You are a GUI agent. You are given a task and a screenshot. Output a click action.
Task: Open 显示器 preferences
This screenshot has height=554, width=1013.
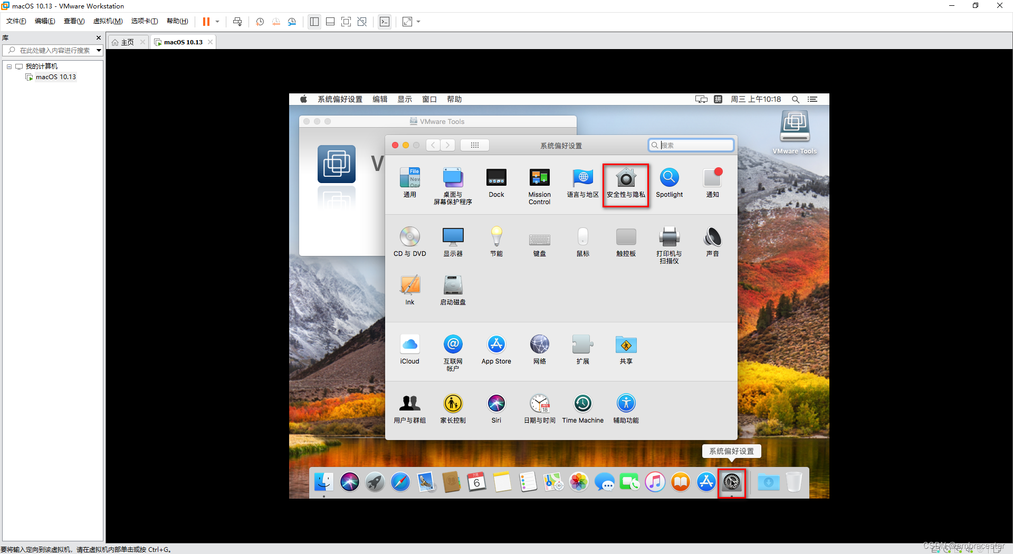coord(453,242)
